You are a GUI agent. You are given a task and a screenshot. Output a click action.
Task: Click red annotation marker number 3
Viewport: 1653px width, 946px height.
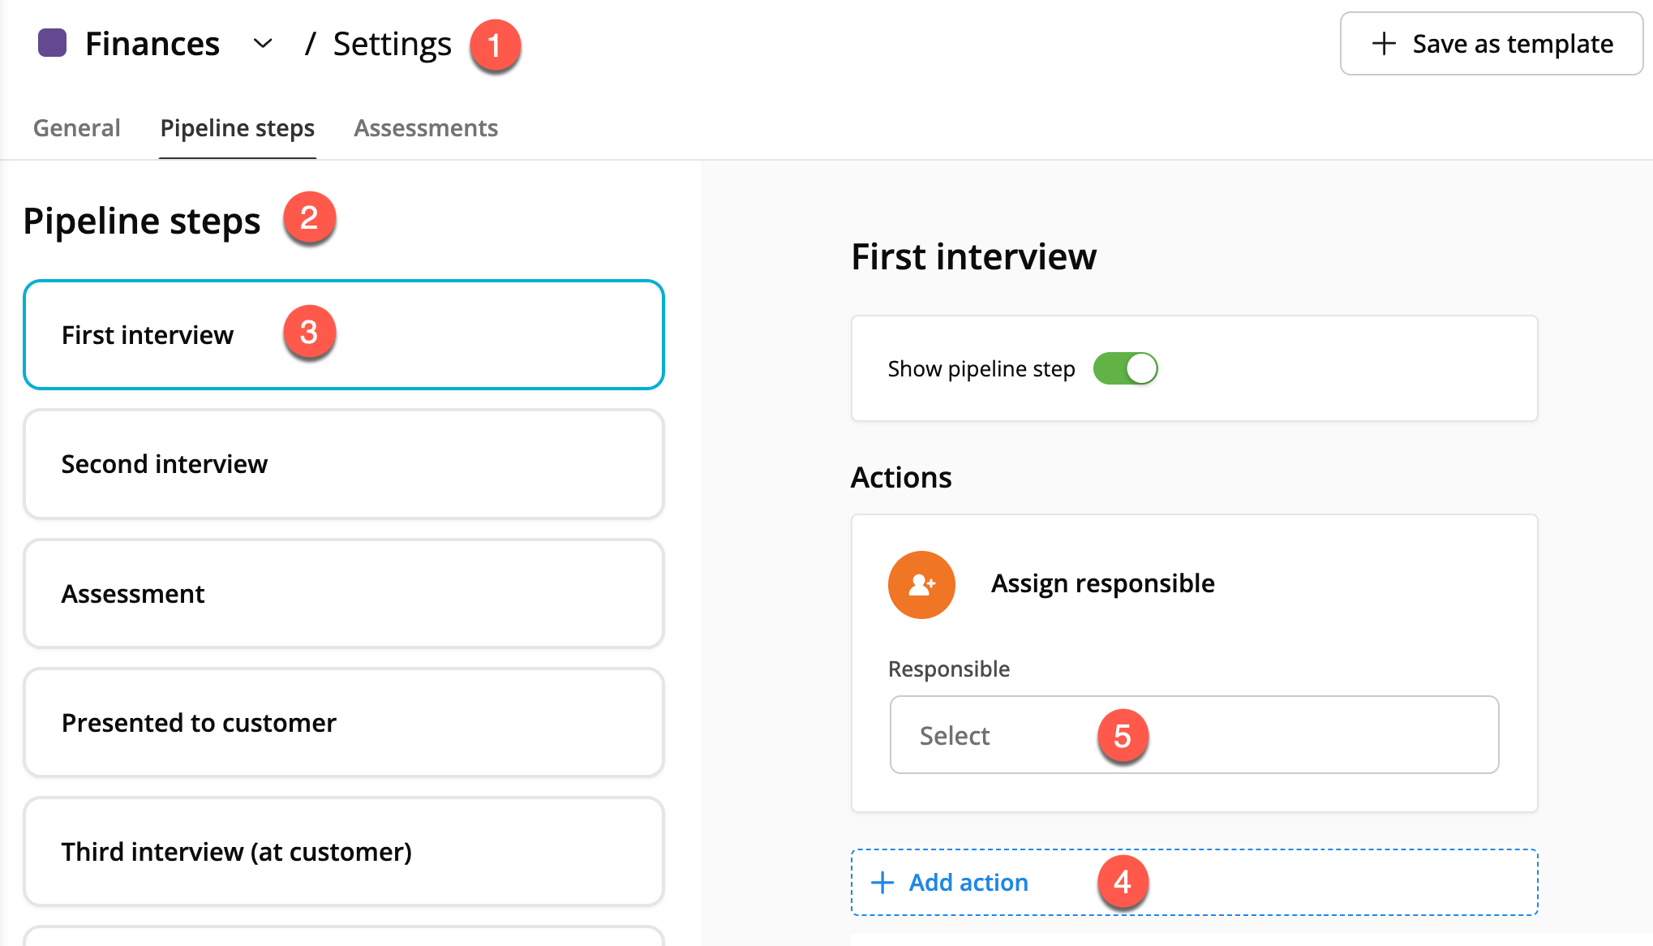click(309, 333)
